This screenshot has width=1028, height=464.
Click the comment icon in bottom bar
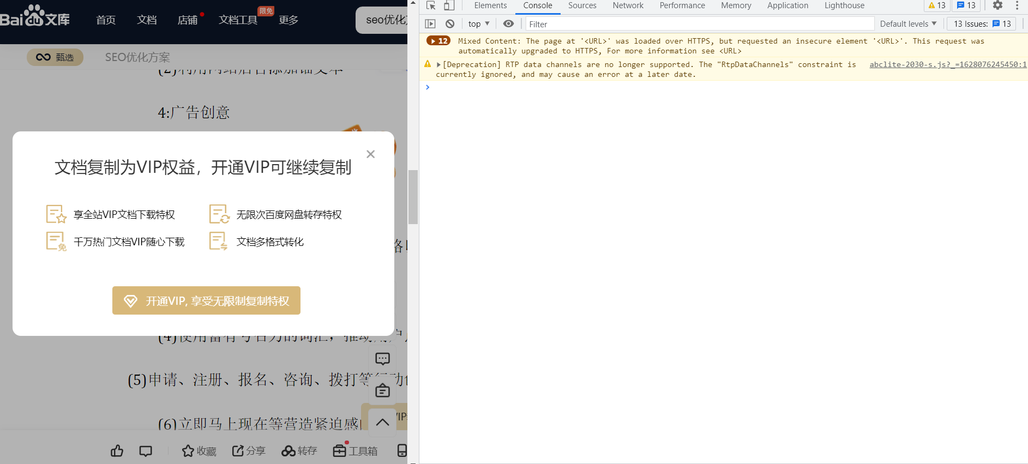[146, 451]
